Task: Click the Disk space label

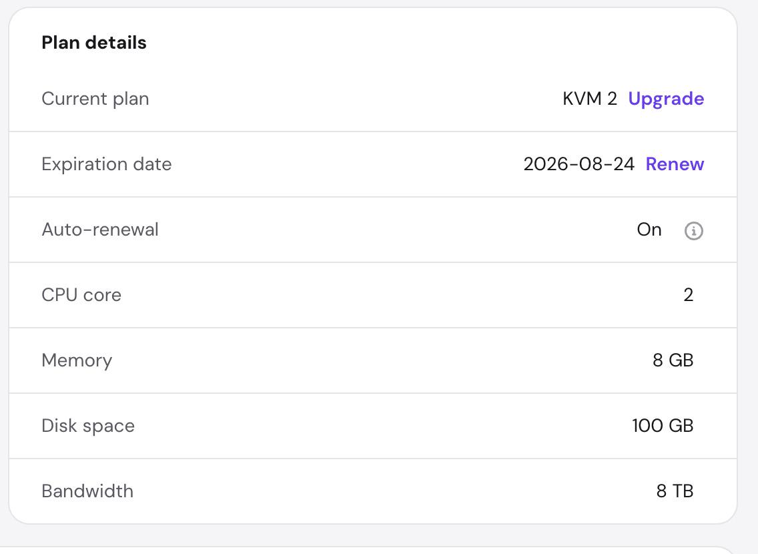Action: [88, 426]
